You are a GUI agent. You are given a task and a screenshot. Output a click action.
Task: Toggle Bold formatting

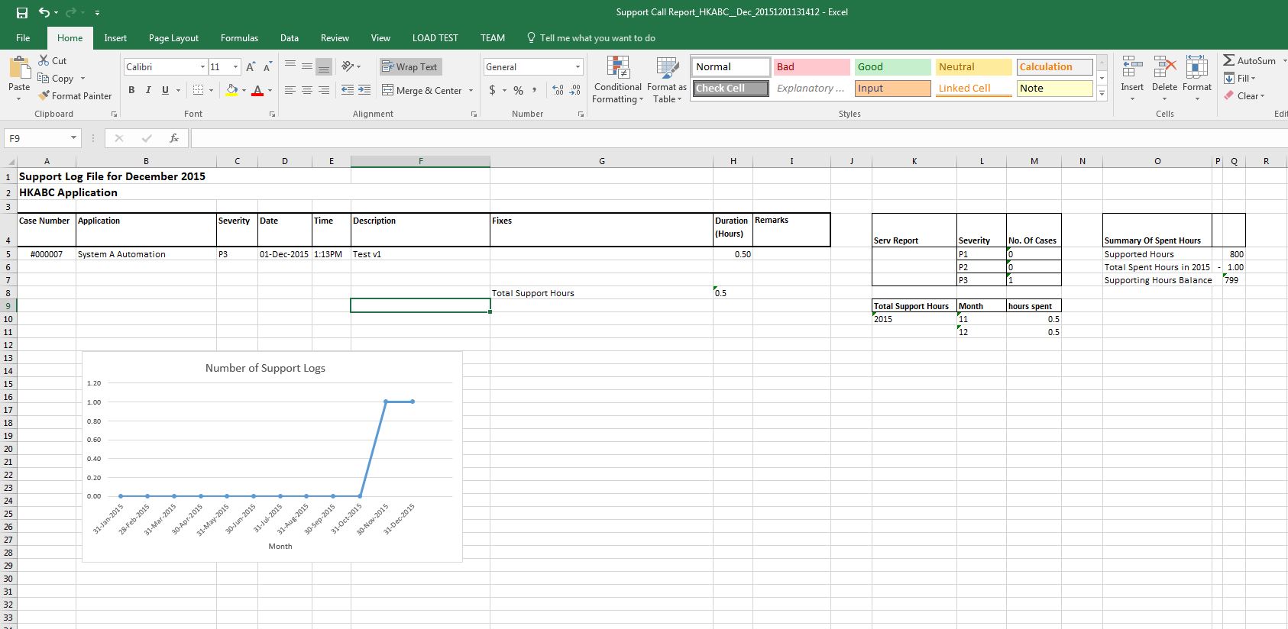point(131,90)
